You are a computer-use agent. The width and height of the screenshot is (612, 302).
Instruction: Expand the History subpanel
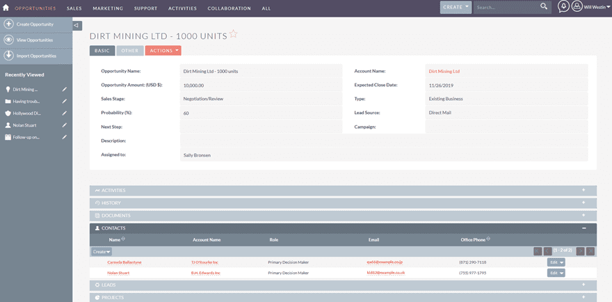pyautogui.click(x=583, y=202)
